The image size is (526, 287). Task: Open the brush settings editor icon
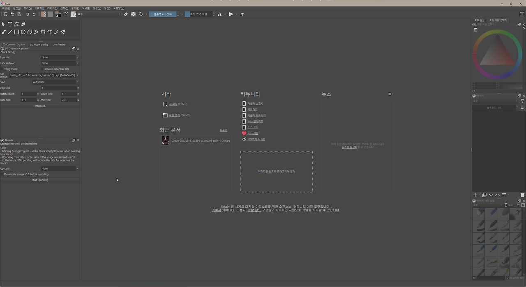(66, 14)
